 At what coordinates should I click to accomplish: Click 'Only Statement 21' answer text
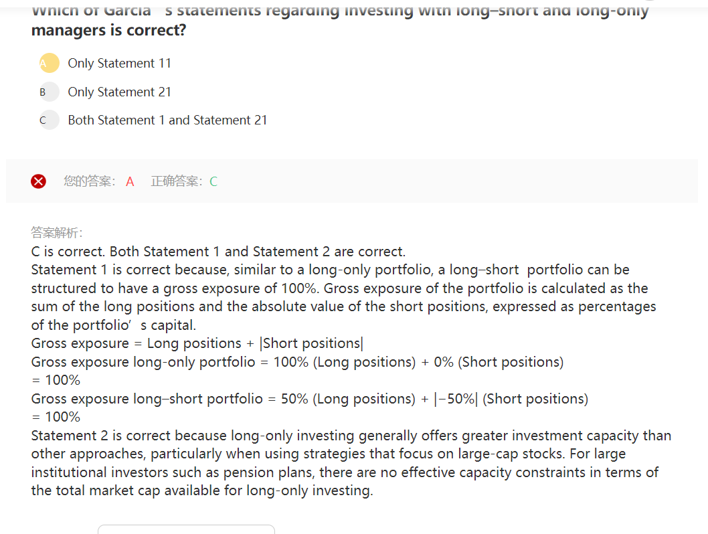(x=120, y=92)
